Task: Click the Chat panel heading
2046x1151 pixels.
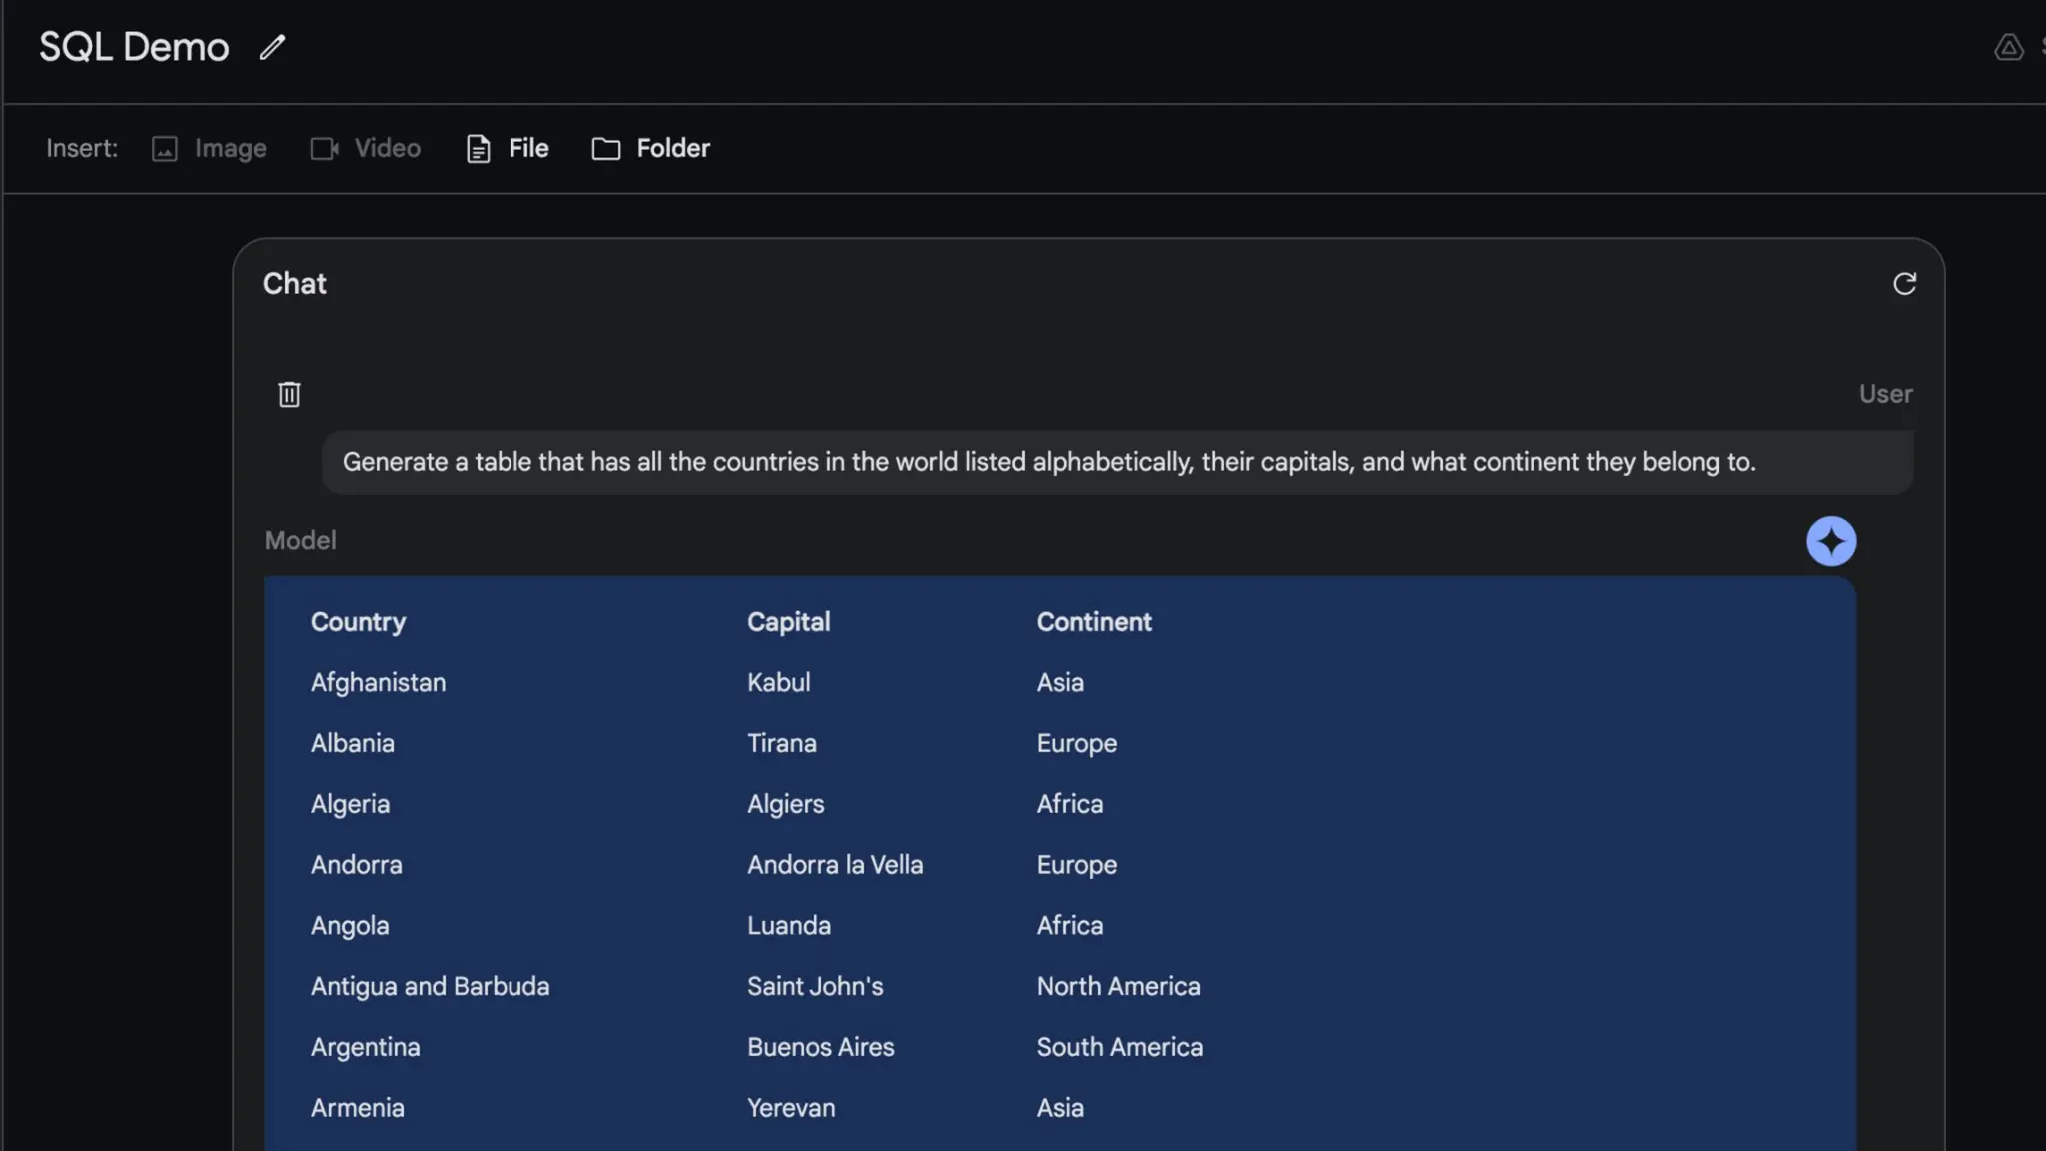Action: [x=294, y=284]
